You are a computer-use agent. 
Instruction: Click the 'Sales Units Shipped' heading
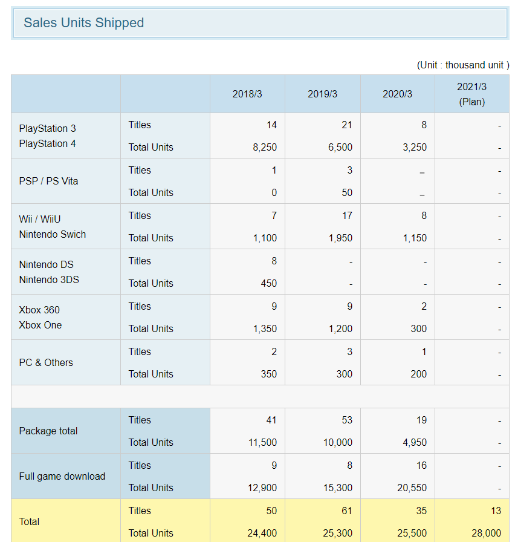[x=84, y=23]
